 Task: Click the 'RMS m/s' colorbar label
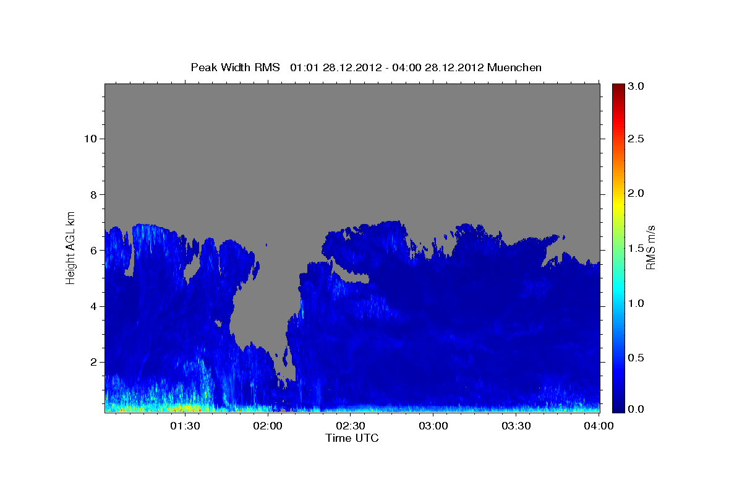[650, 247]
